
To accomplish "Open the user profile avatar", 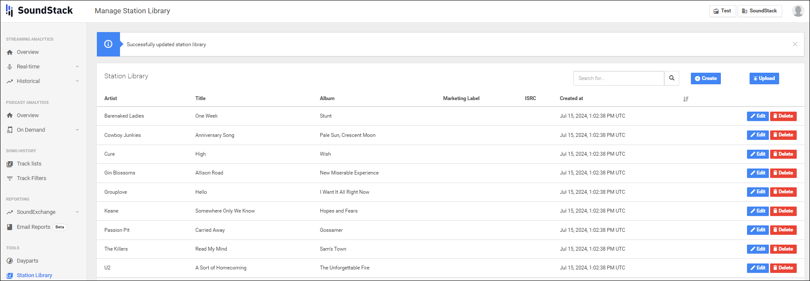I will click(798, 11).
